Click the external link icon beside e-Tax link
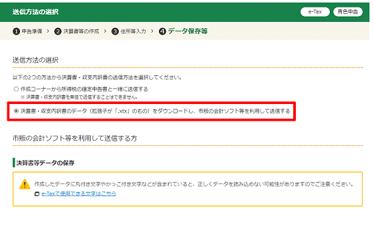Viewport: 374px width, 244px height. (x=37, y=194)
